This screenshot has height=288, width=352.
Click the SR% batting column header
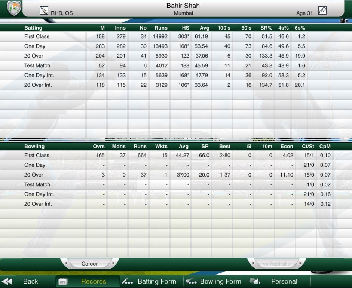point(266,28)
